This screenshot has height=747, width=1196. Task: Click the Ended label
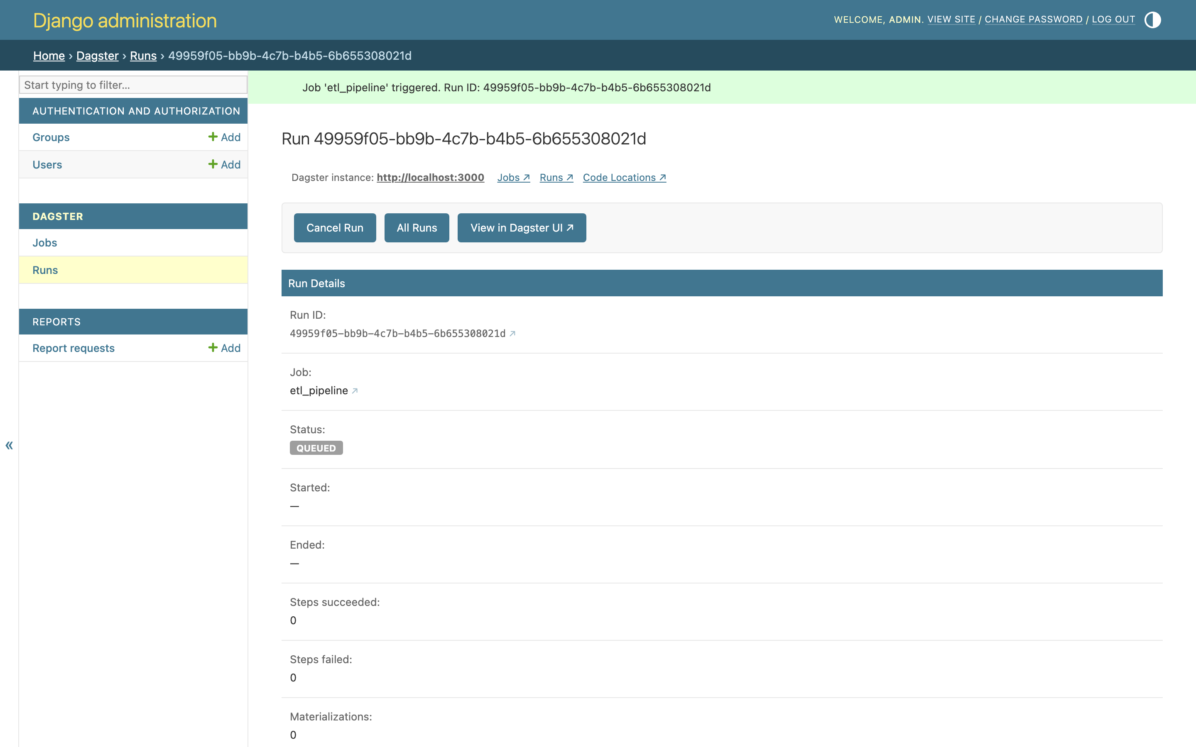pyautogui.click(x=307, y=545)
